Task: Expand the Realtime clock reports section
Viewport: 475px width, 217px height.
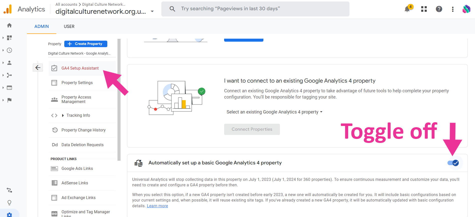Action: click(x=10, y=50)
